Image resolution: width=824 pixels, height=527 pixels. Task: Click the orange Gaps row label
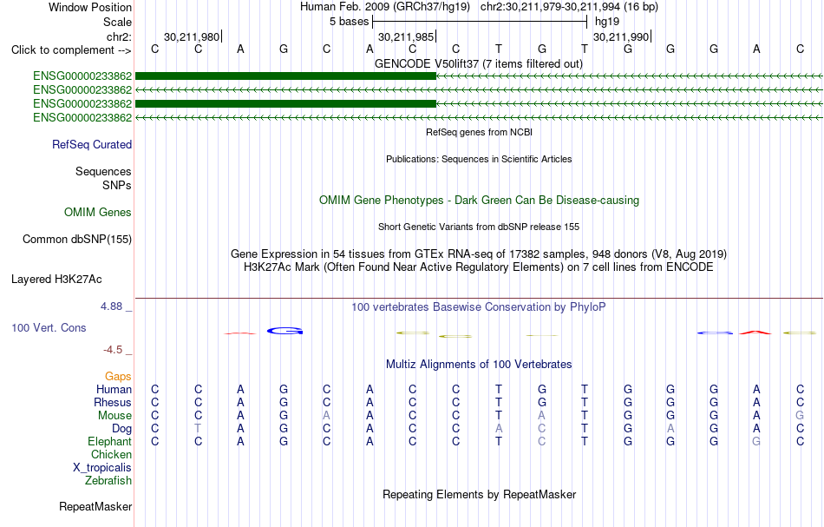point(118,377)
